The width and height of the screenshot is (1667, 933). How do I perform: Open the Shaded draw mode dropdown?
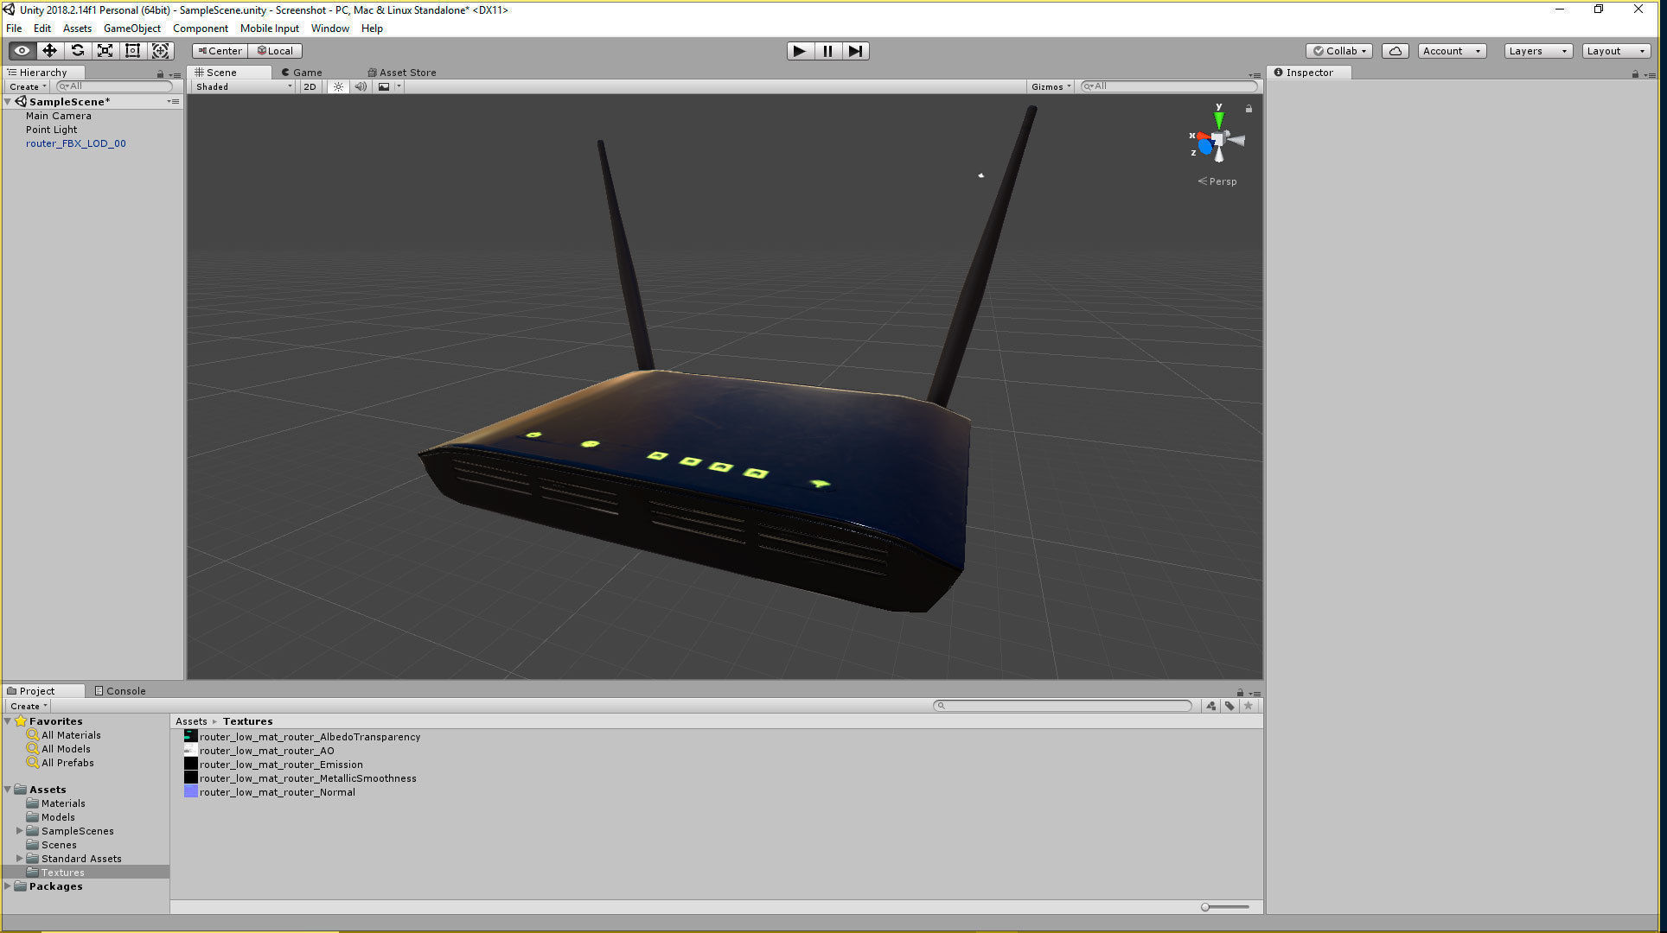pyautogui.click(x=243, y=86)
